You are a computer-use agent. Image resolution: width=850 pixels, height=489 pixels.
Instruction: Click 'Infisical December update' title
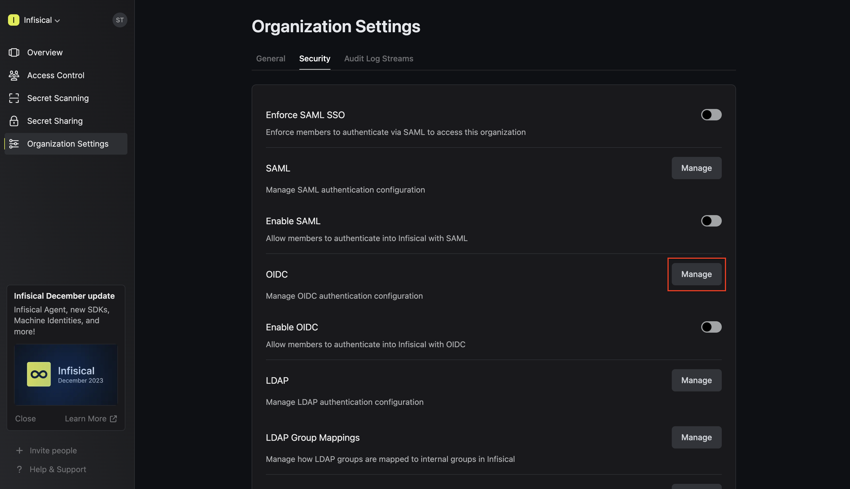(x=64, y=296)
